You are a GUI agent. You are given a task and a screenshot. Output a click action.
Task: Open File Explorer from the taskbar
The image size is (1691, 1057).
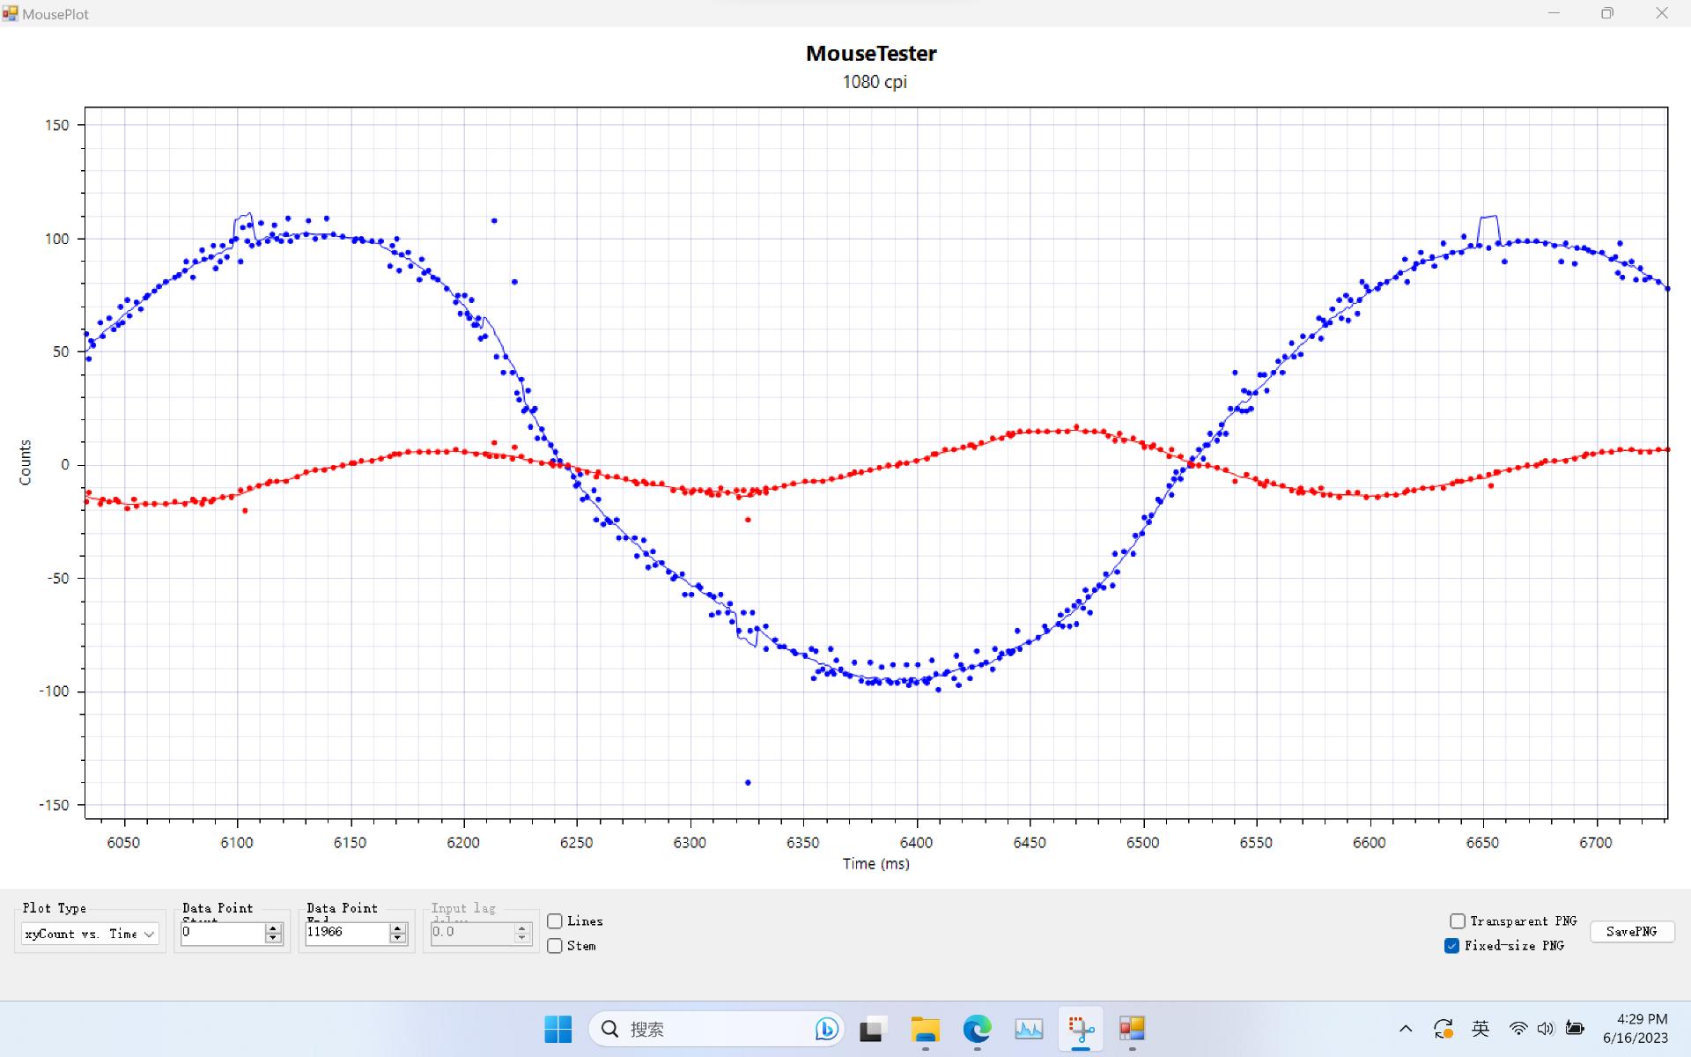point(925,1028)
